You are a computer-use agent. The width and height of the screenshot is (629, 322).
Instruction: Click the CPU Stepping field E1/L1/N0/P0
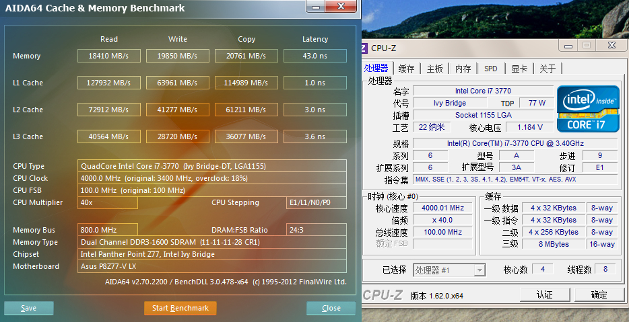[x=317, y=202]
